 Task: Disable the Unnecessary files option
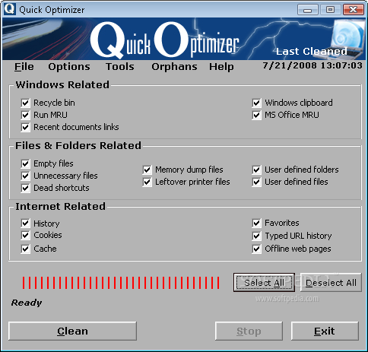click(x=25, y=176)
